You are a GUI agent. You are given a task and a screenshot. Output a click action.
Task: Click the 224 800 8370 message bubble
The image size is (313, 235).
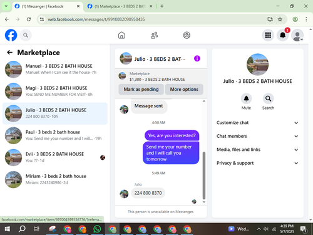coord(148,193)
